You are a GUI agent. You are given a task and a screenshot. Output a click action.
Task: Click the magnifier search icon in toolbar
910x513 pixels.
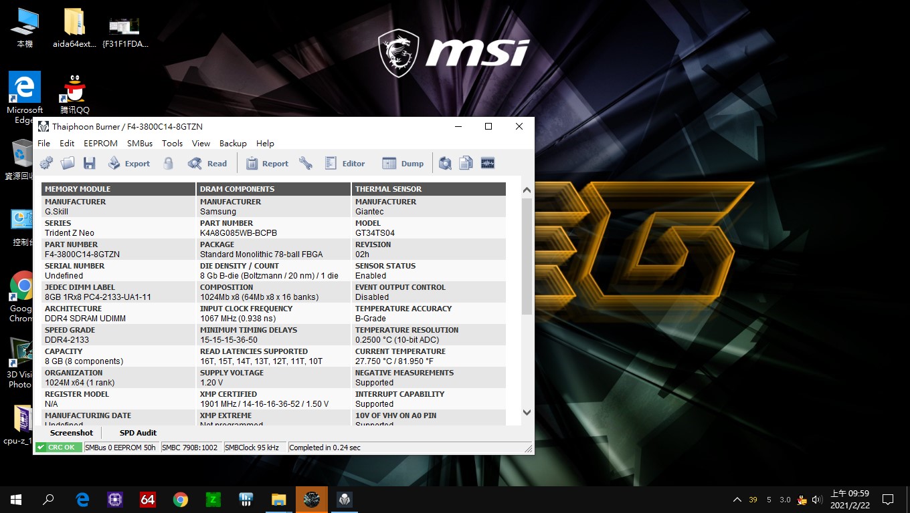[x=445, y=163]
